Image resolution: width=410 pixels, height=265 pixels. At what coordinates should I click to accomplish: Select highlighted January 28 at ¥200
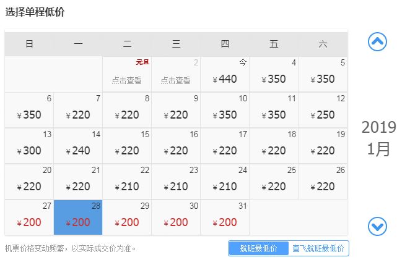[78, 222]
